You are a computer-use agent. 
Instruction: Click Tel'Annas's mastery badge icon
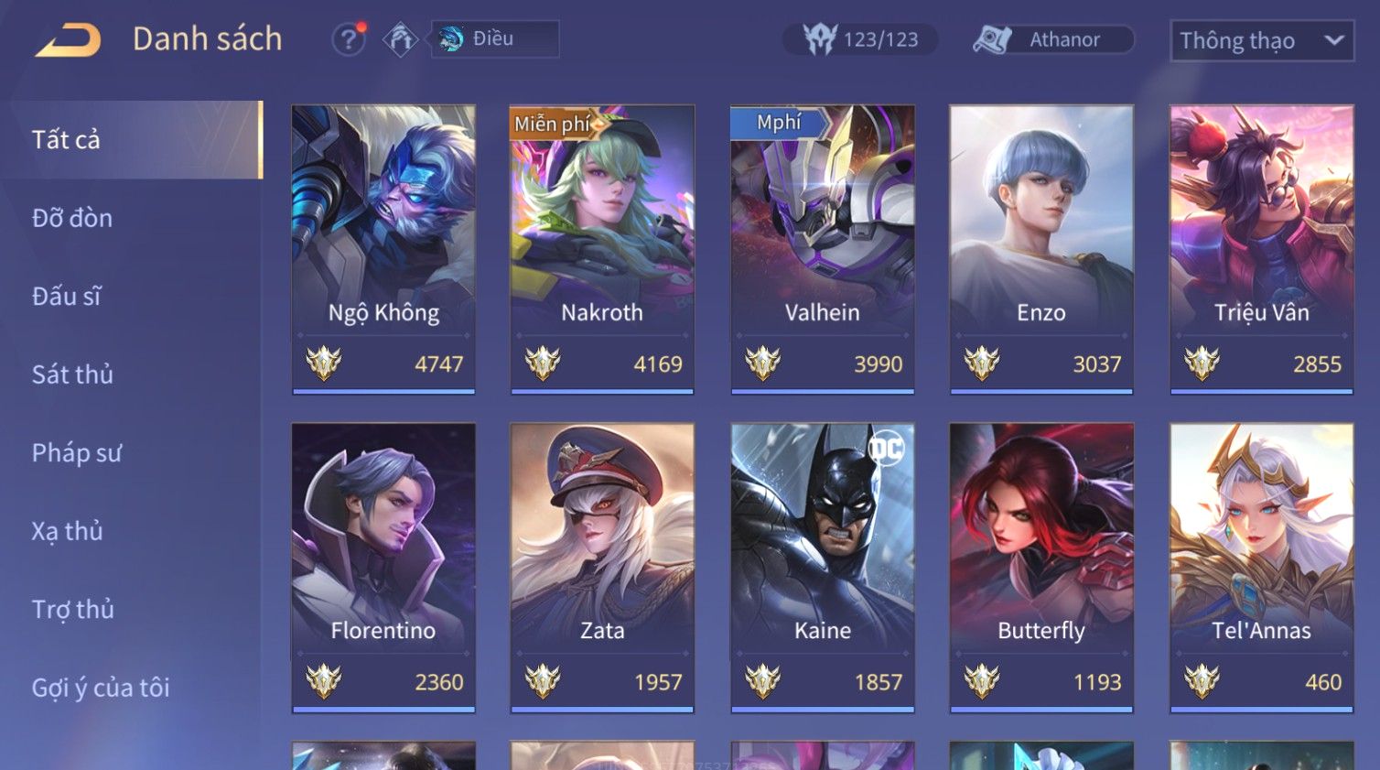click(1201, 681)
